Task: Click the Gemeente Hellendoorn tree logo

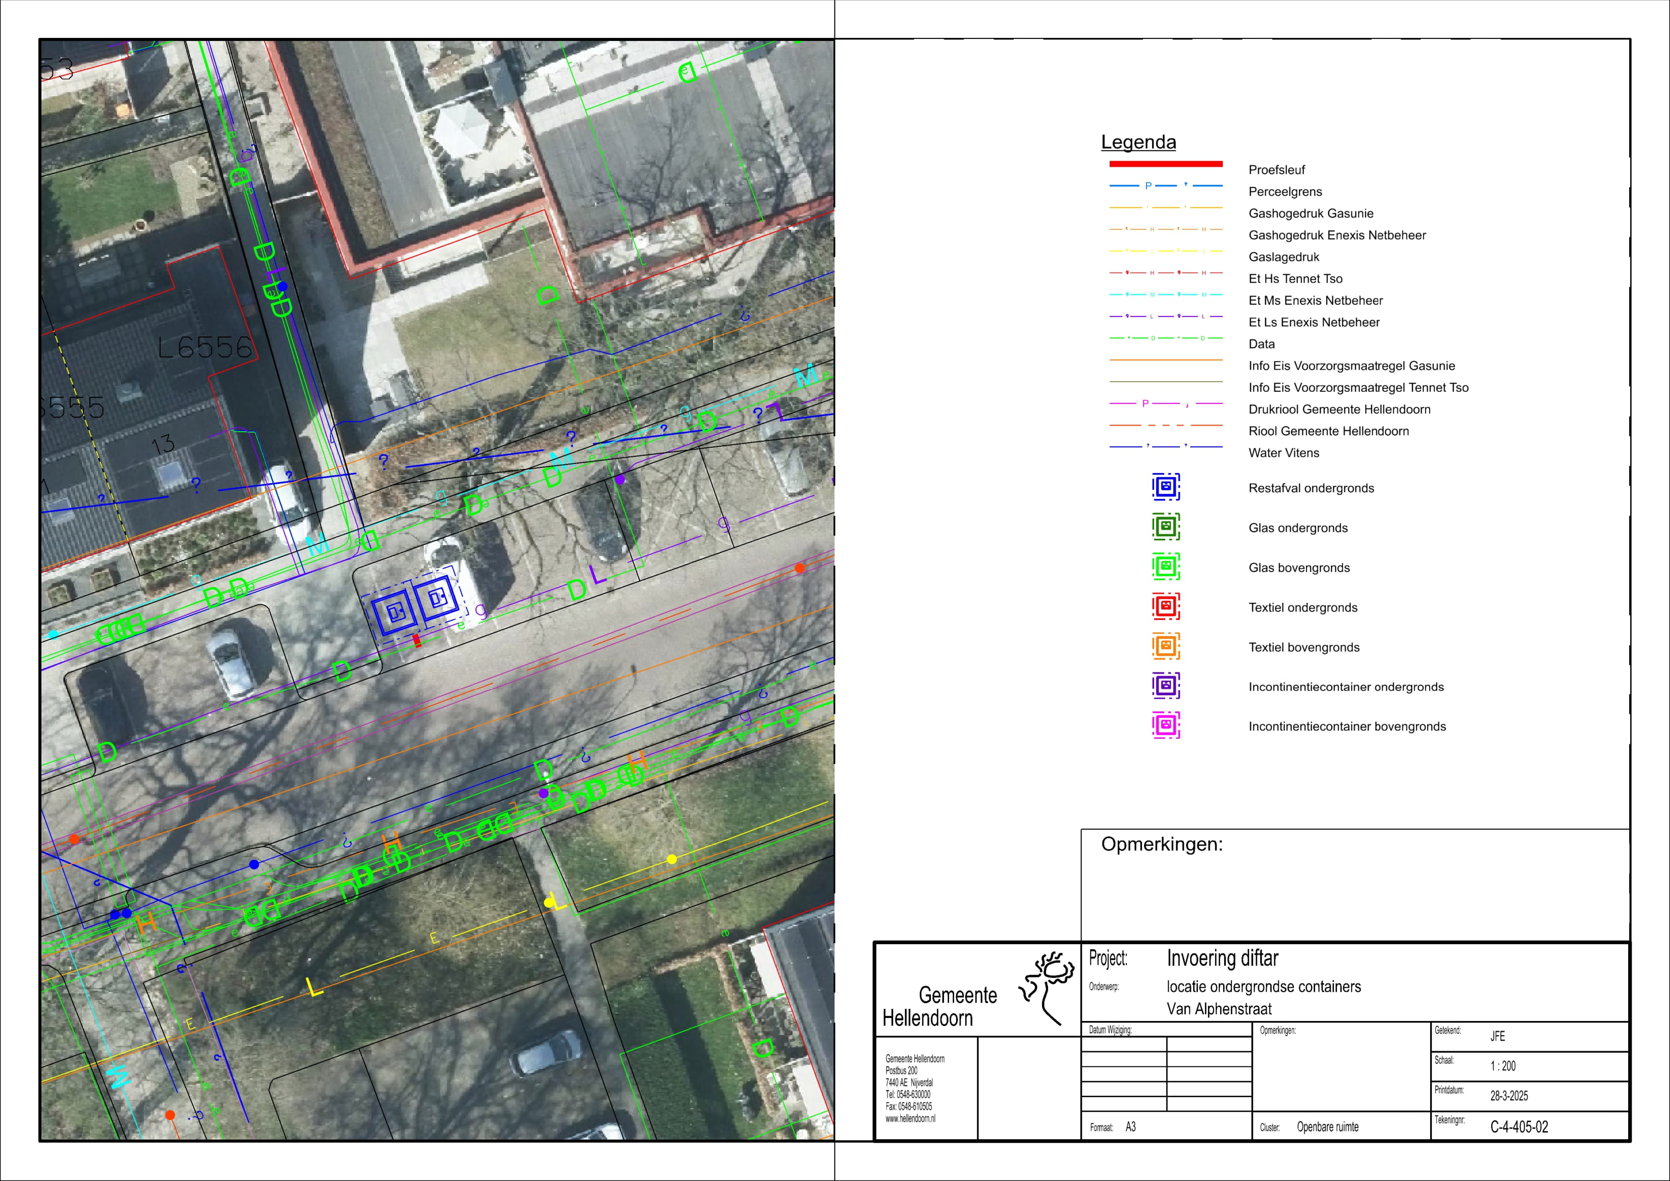Action: pos(1048,988)
